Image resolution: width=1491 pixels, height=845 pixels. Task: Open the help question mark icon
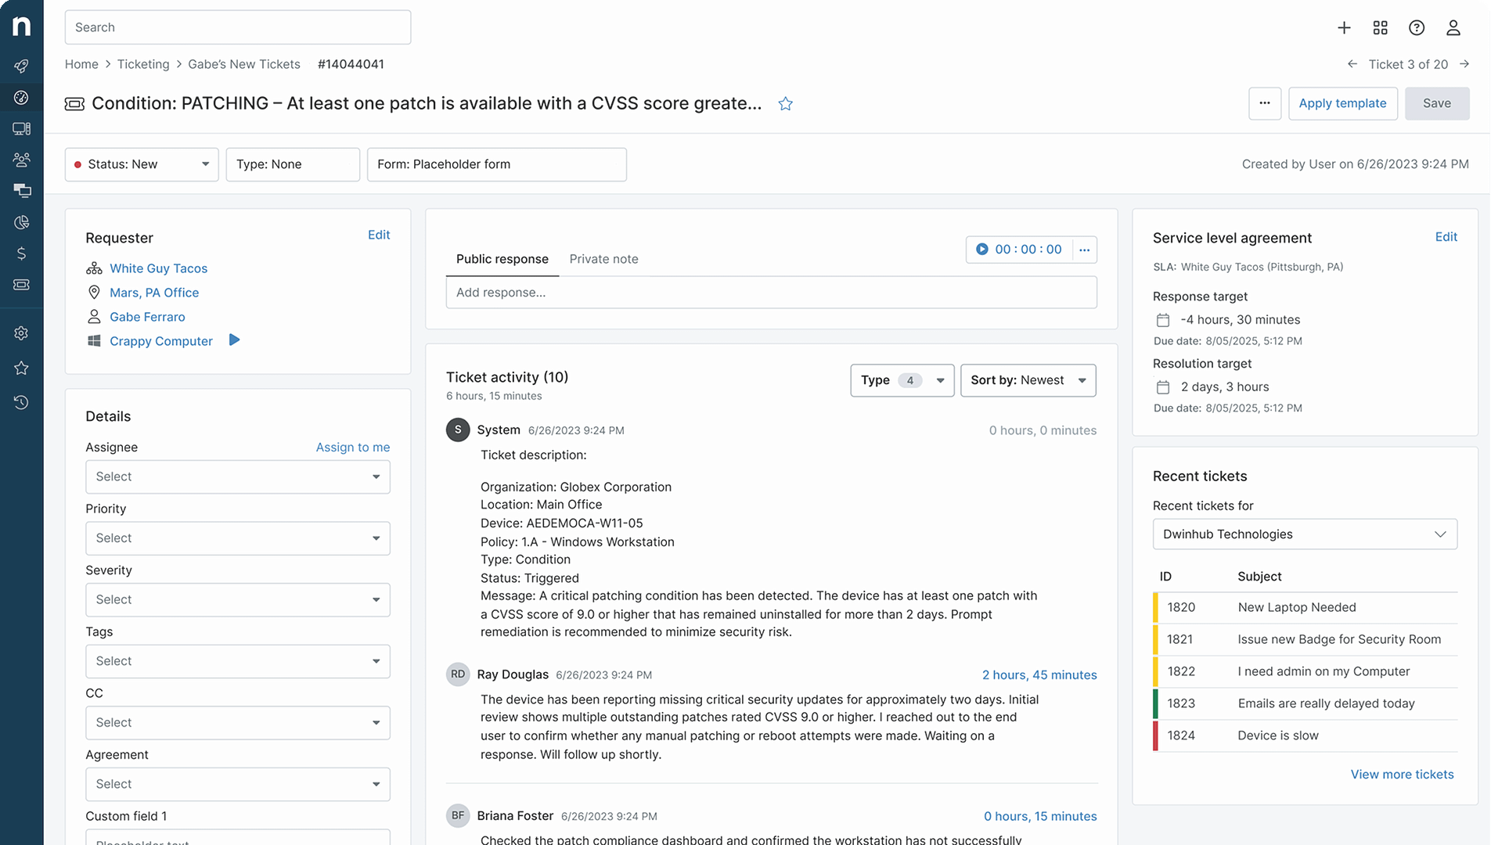click(x=1417, y=28)
